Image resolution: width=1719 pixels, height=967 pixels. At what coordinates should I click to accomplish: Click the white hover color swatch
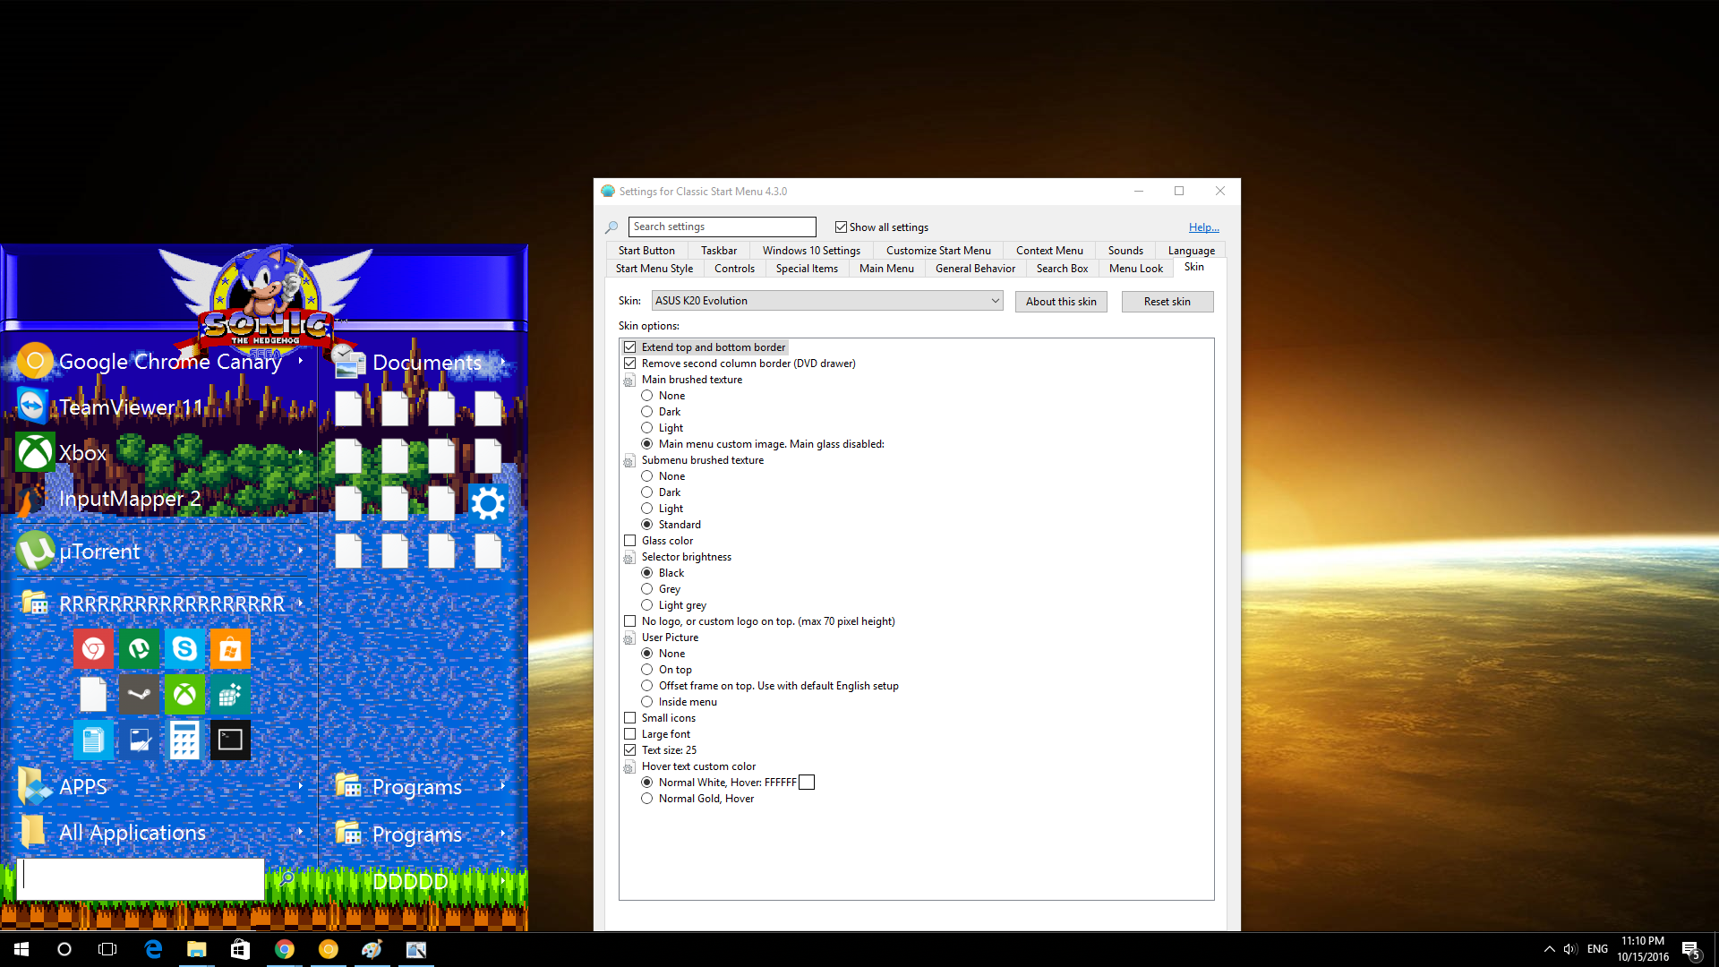coord(807,783)
